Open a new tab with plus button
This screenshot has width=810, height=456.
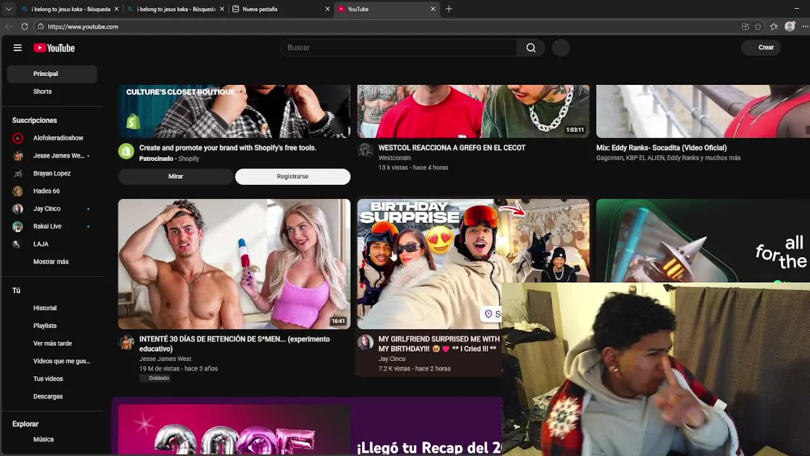[x=449, y=9]
